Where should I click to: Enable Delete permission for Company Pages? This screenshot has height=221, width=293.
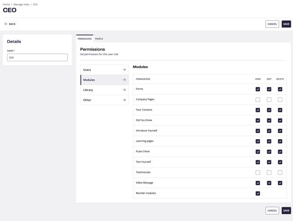point(280,100)
